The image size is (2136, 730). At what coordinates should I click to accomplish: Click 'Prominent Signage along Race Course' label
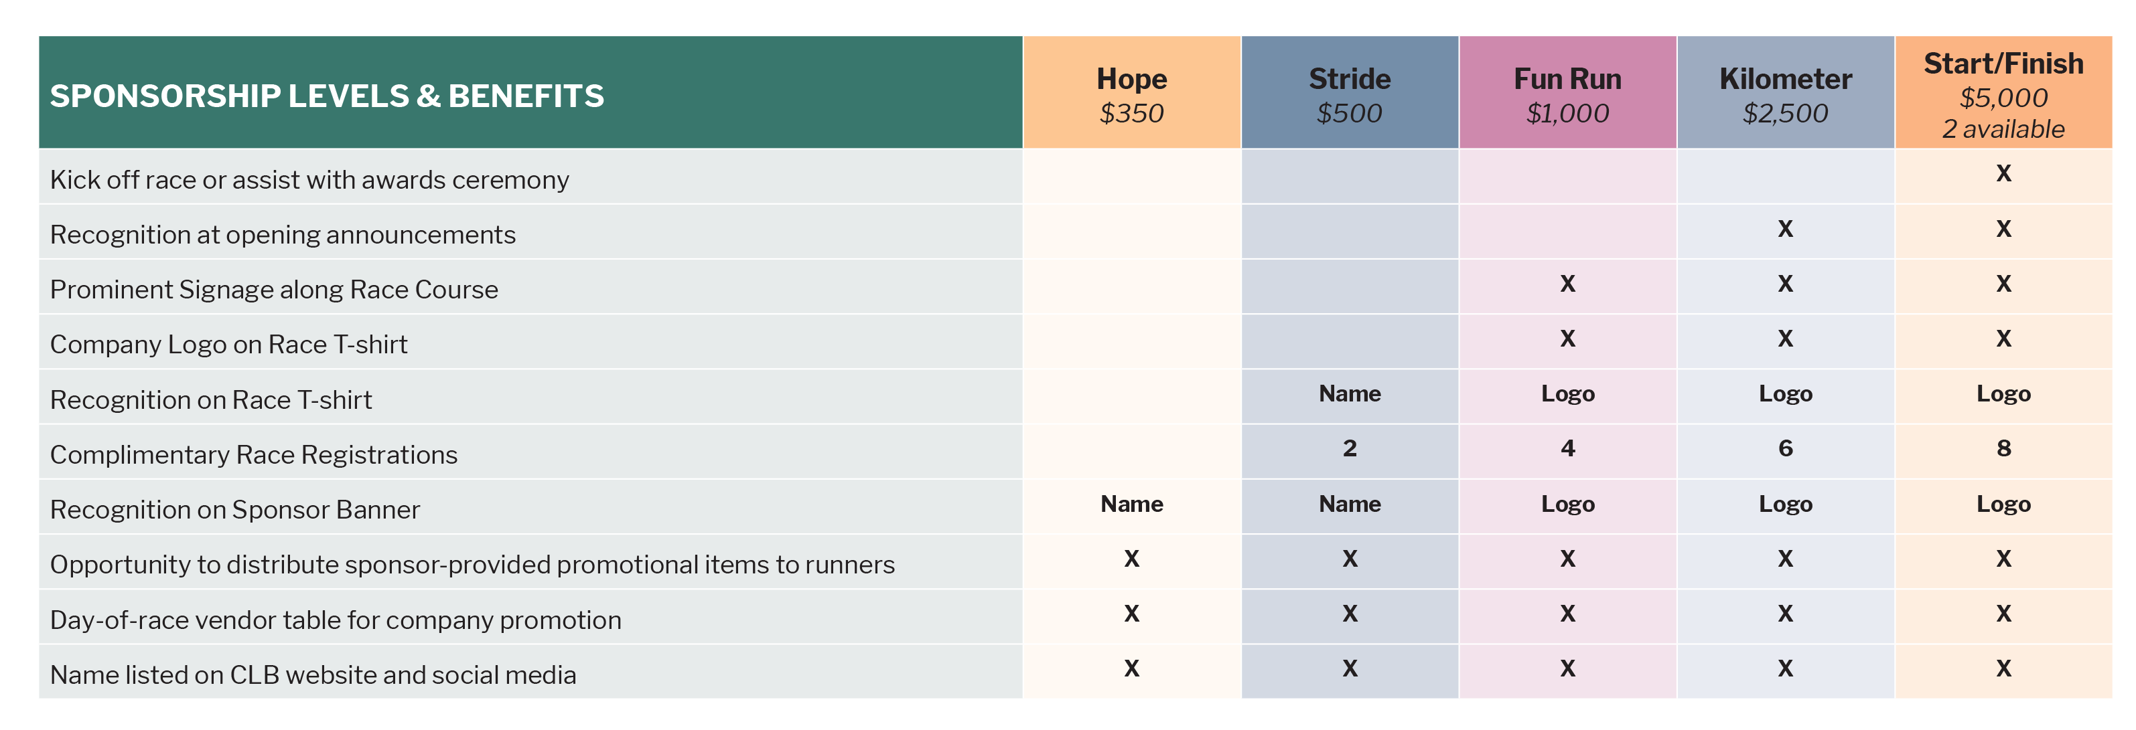click(x=274, y=289)
